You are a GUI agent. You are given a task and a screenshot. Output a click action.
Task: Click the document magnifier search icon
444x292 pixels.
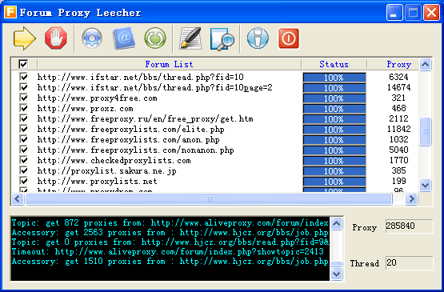[x=222, y=39]
